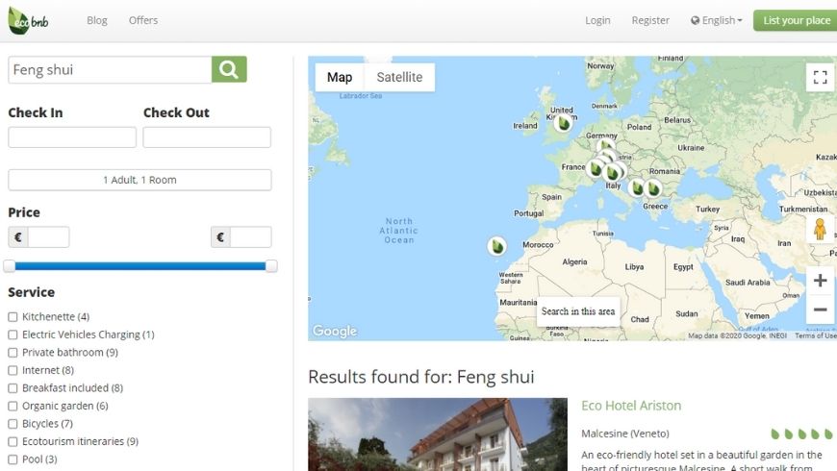Tick the Organic garden checkbox
The height and width of the screenshot is (471, 837).
[x=13, y=406]
